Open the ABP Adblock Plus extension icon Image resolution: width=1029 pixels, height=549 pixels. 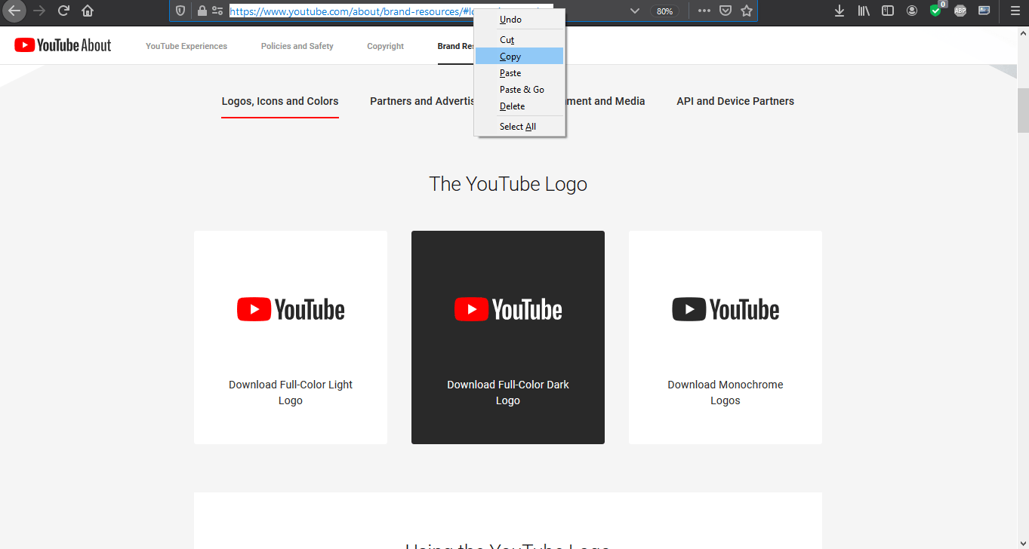960,11
